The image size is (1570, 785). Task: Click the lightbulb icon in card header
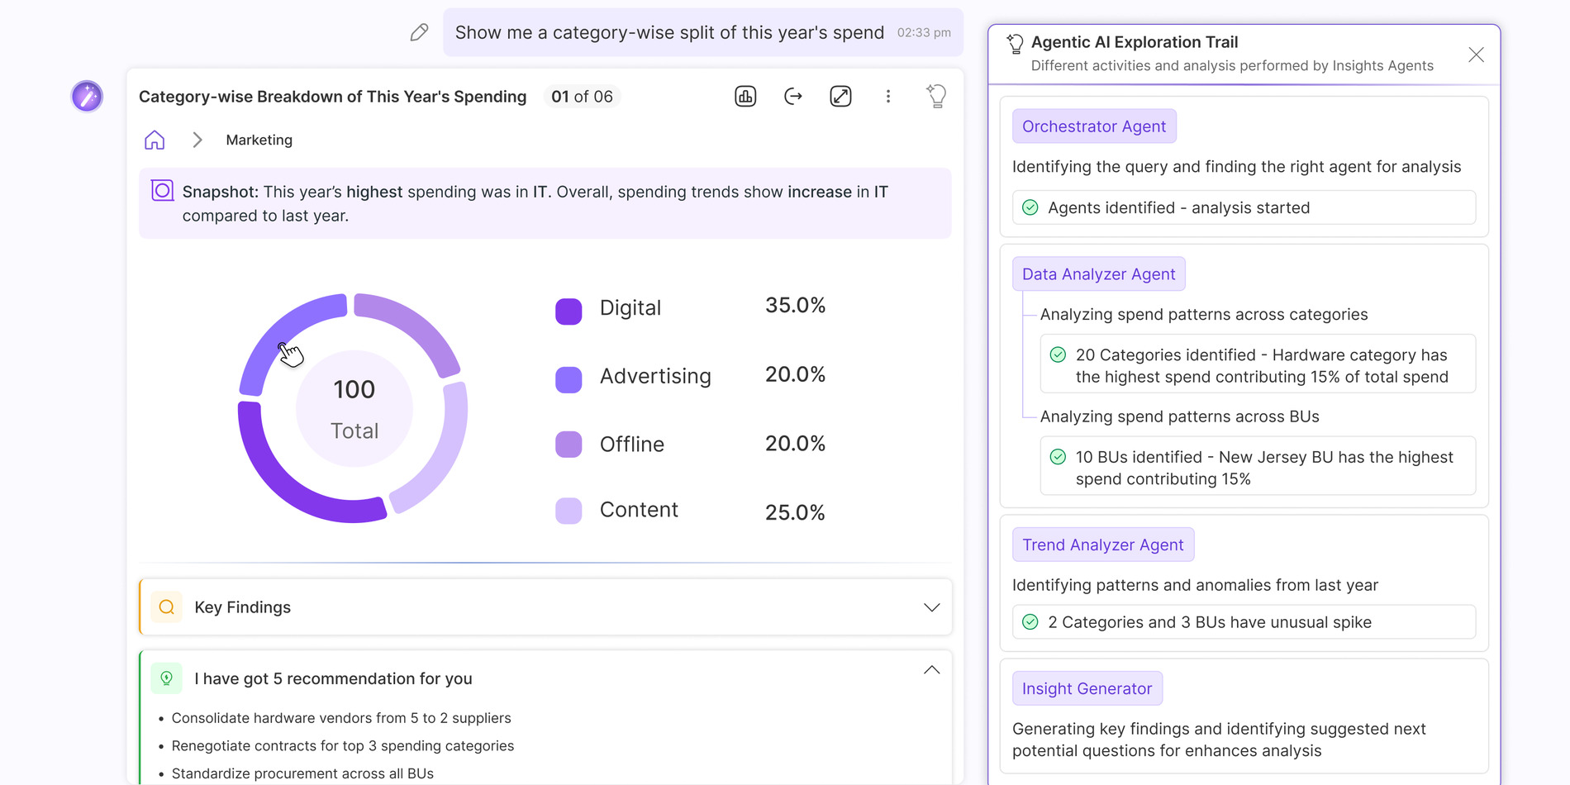(x=936, y=96)
